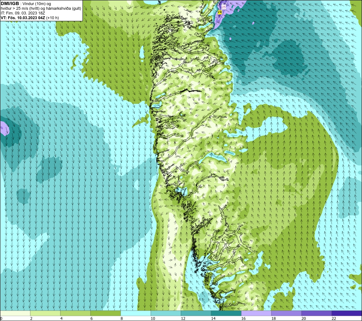The image size is (362, 321).
Task: Click the medium green 4–6 m/s legend swatch
Action: click(x=75, y=313)
